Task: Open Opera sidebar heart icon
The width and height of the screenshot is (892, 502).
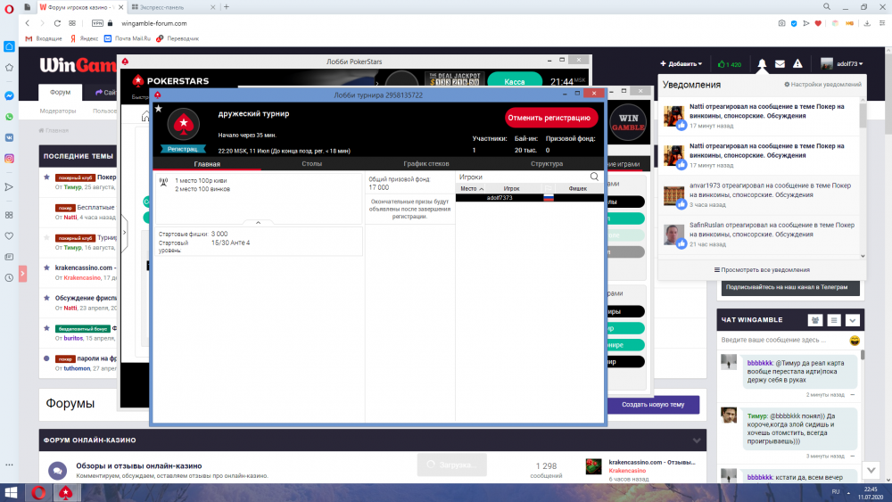Action: pyautogui.click(x=9, y=236)
